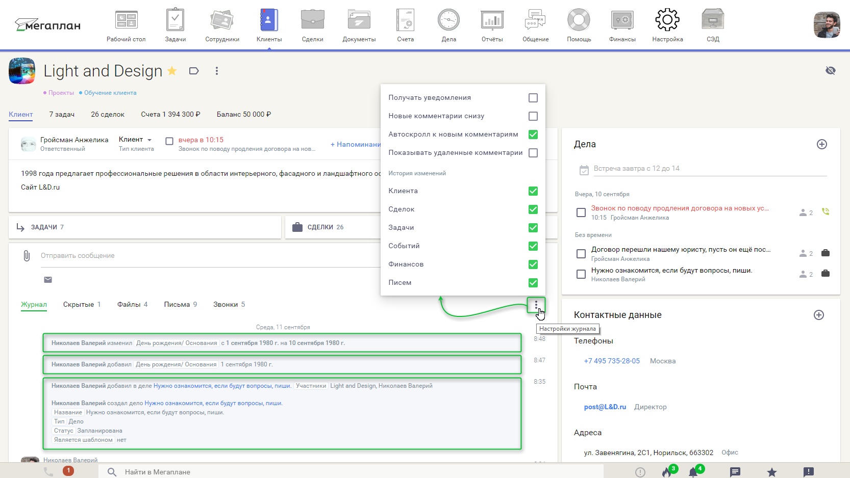Enable Показывать удаленные комментарии checkbox

point(533,153)
